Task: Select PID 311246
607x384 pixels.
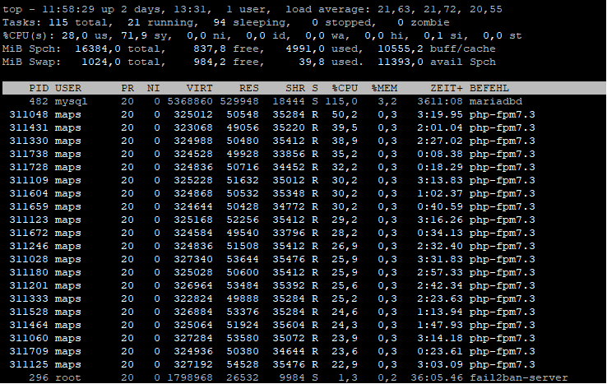Action: click(x=29, y=246)
